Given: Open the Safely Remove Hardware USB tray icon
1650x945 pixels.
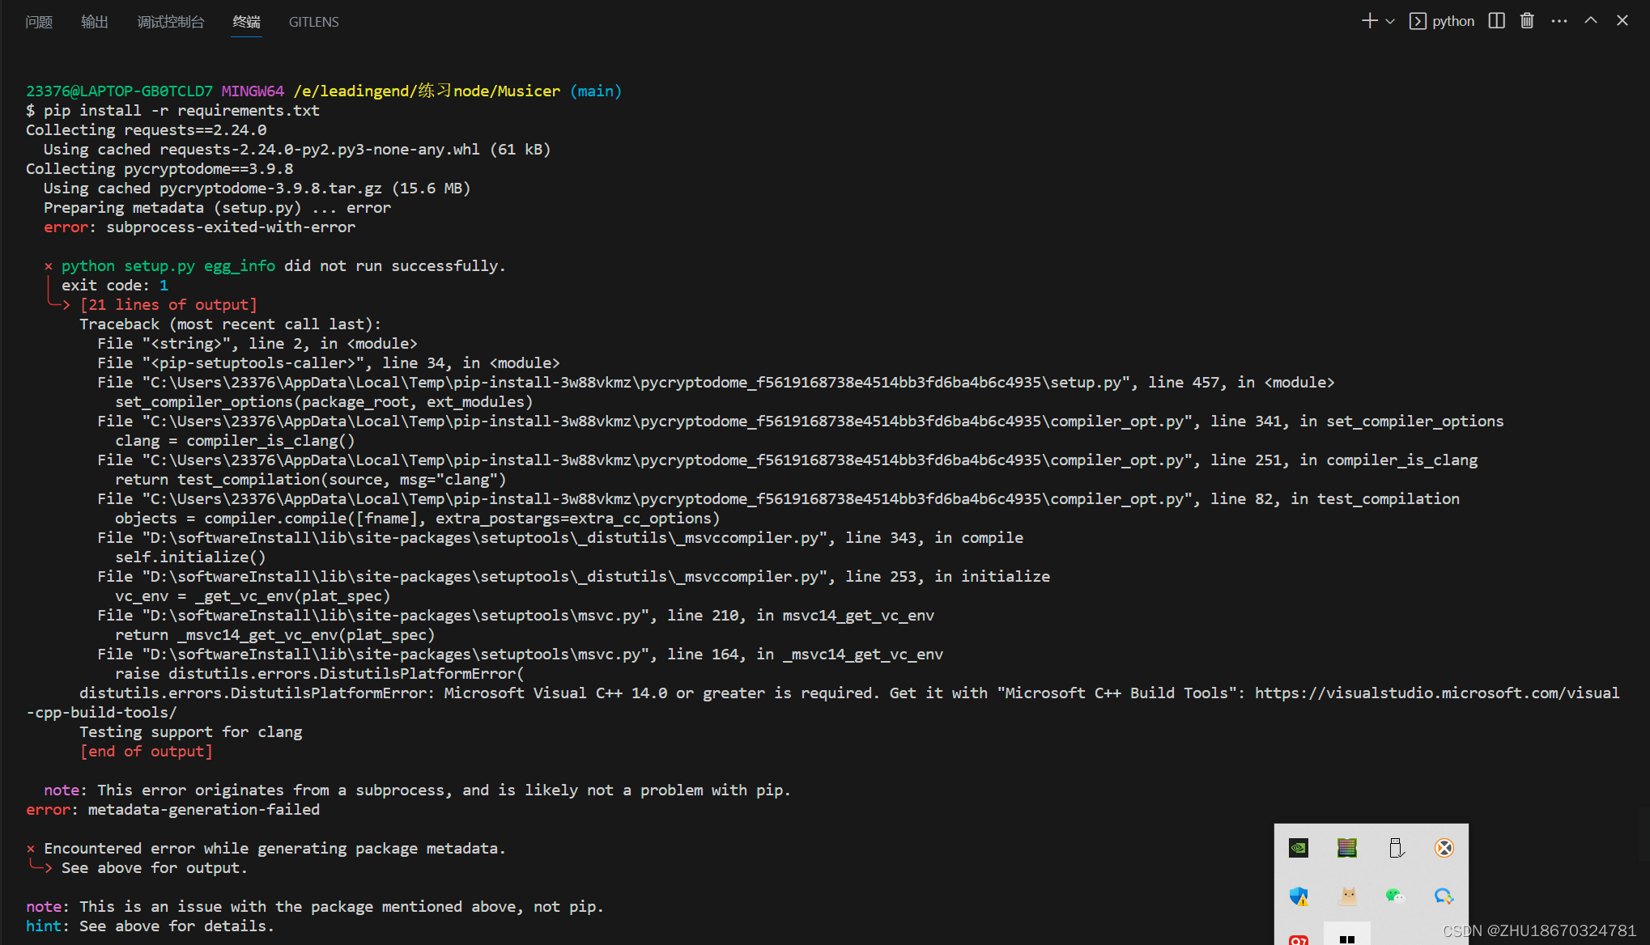Looking at the screenshot, I should click(1396, 848).
